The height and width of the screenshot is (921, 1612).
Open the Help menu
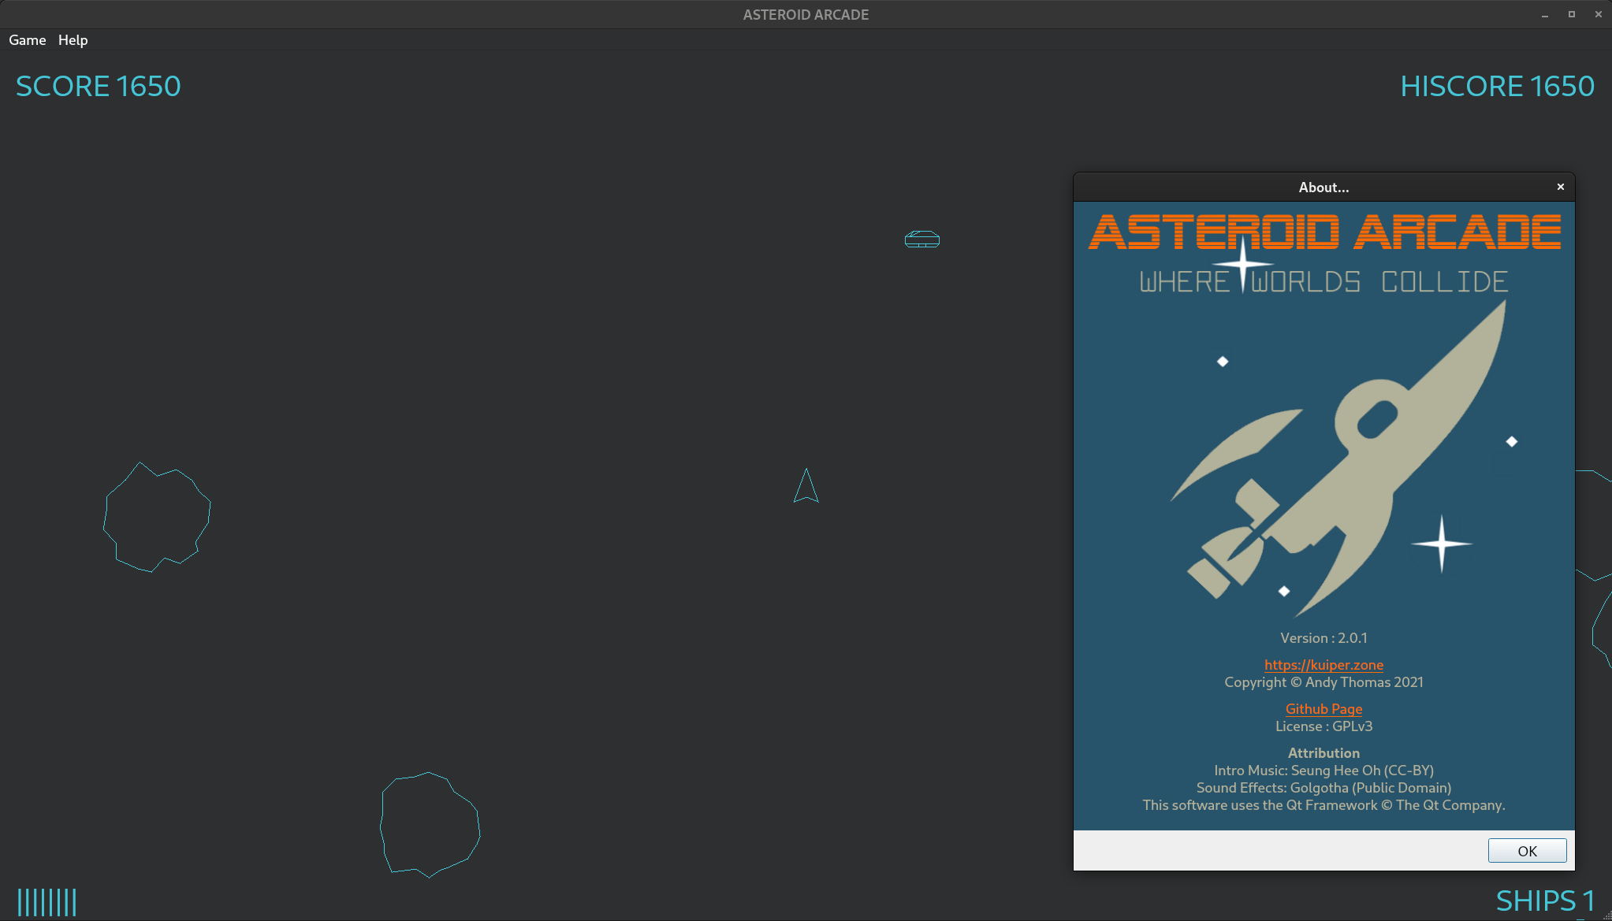click(x=73, y=40)
